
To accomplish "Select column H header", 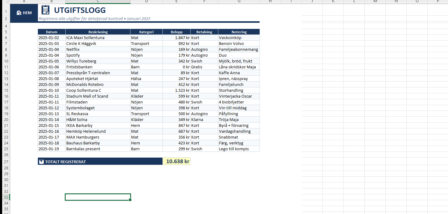I will click(x=270, y=2).
